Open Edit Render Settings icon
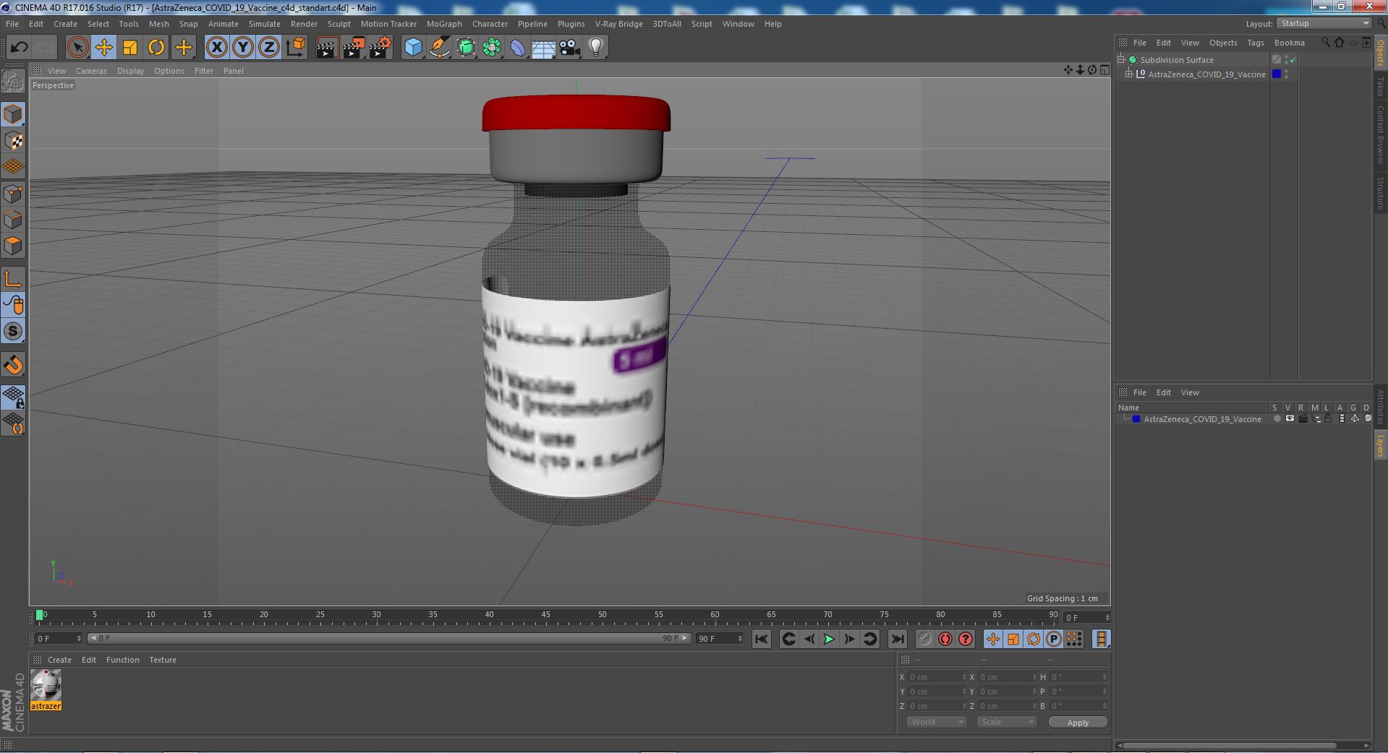Image resolution: width=1388 pixels, height=753 pixels. pos(380,48)
